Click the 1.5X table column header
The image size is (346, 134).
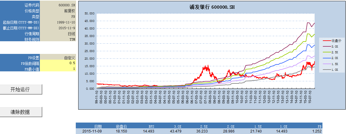(257, 126)
